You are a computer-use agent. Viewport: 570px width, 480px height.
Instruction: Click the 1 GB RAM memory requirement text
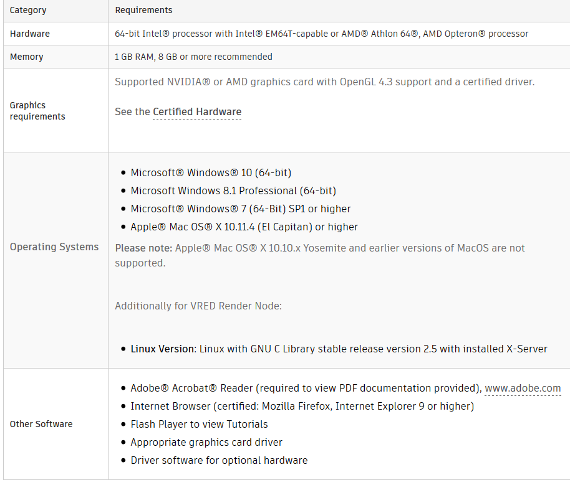193,57
